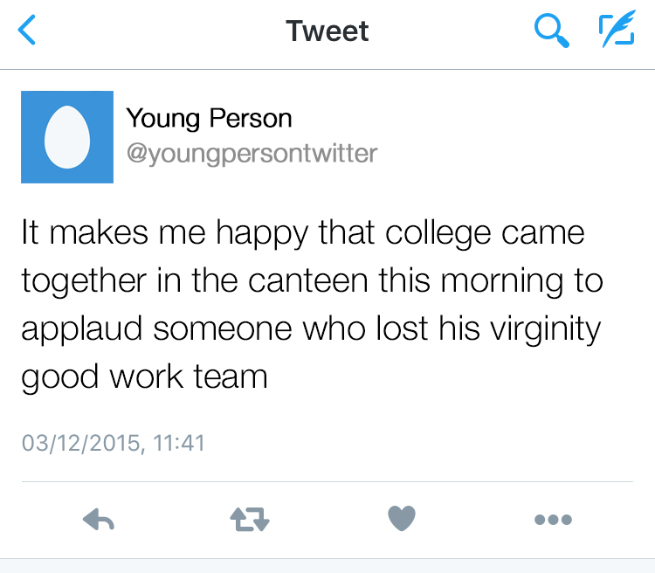Open search with the magnifier icon
This screenshot has width=655, height=573.
551,31
